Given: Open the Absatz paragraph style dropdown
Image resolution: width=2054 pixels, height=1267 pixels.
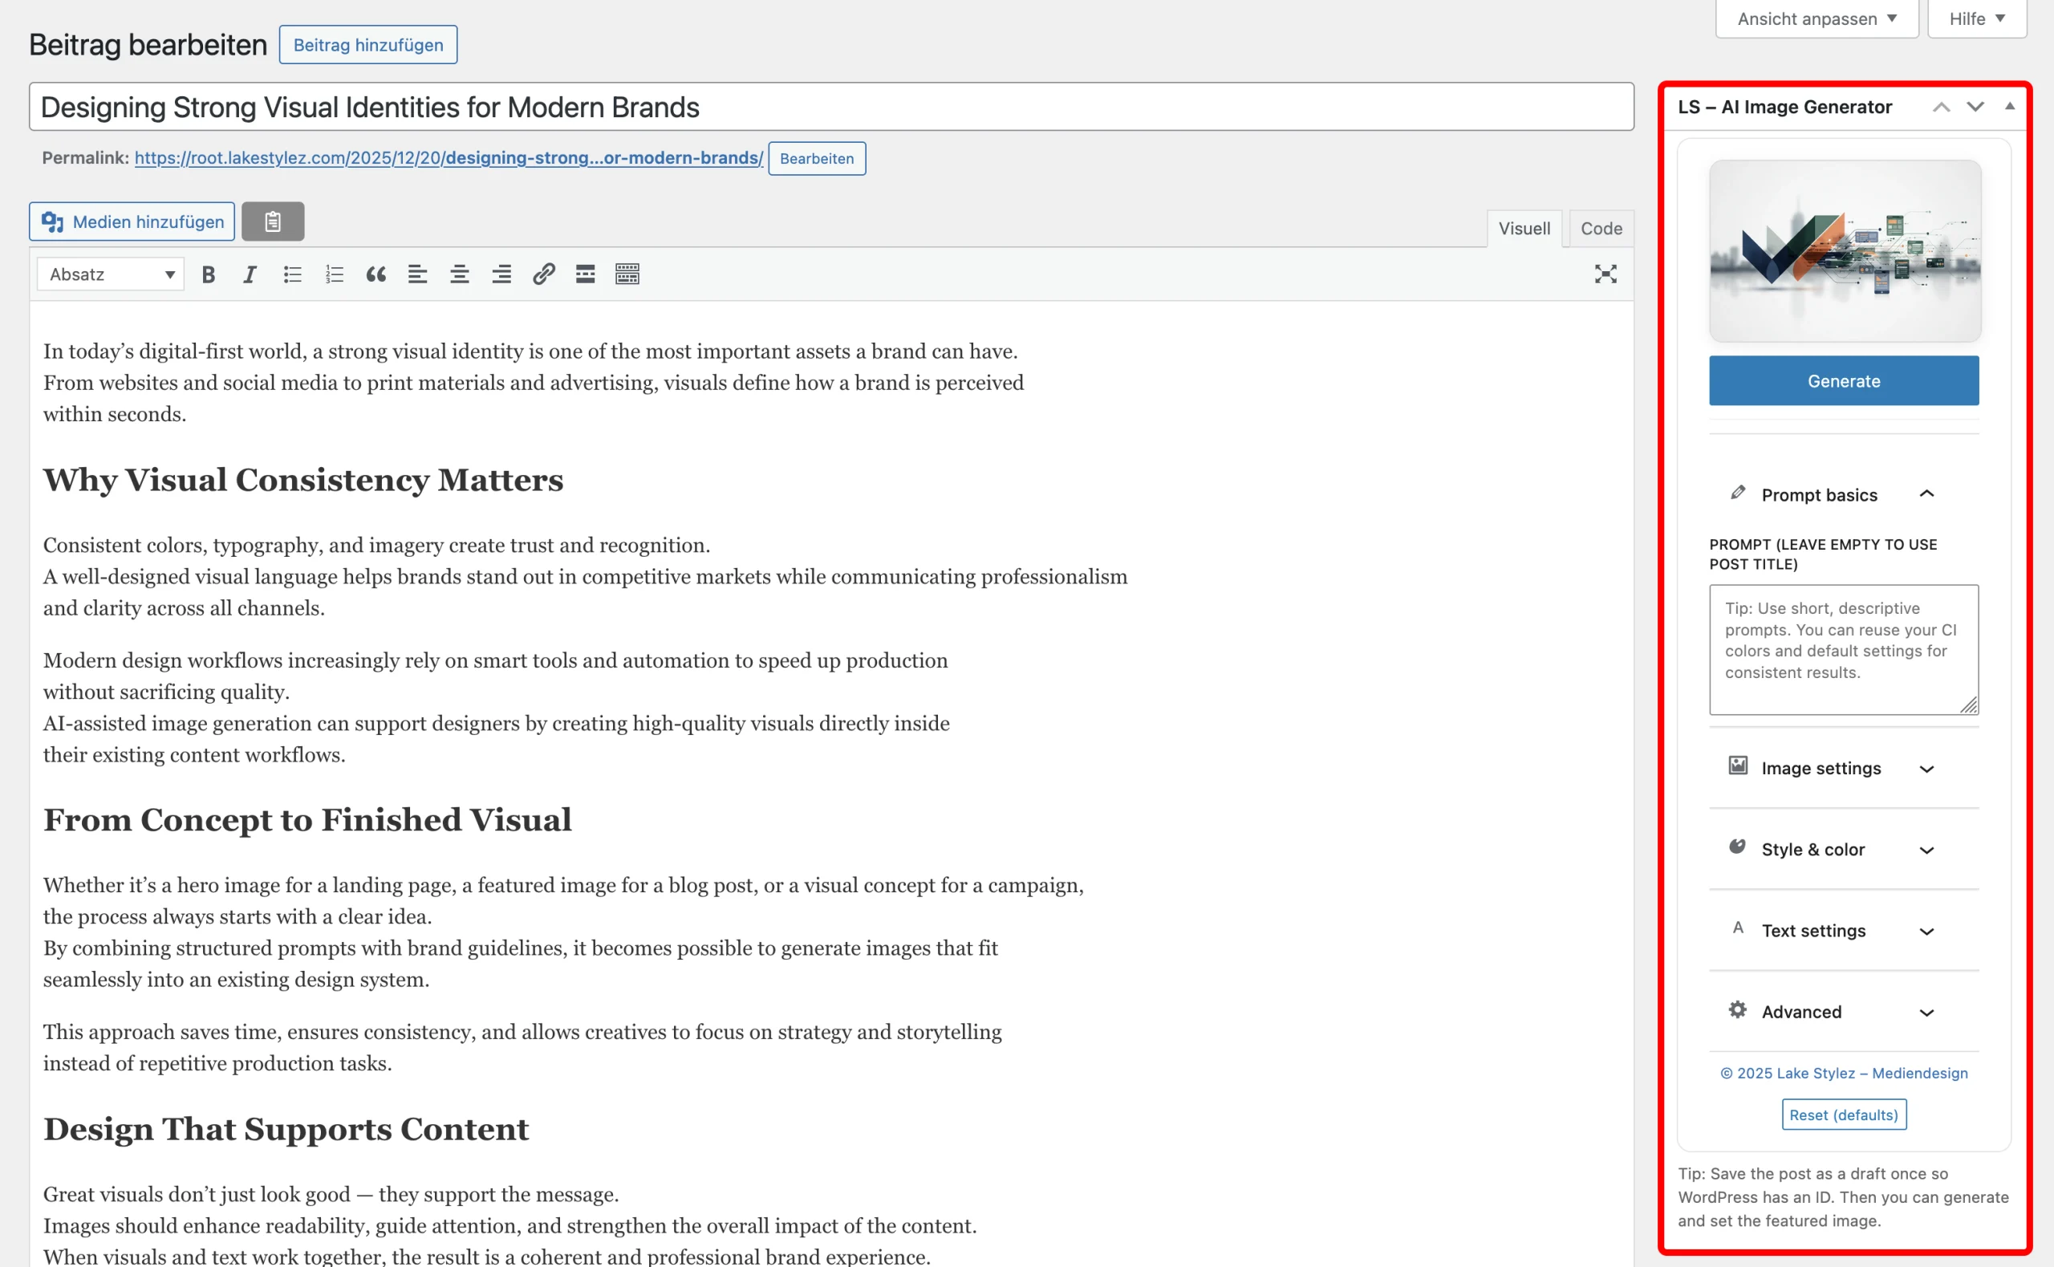Looking at the screenshot, I should (x=110, y=274).
